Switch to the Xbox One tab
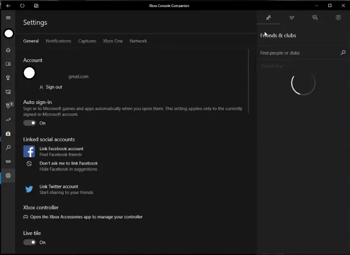This screenshot has height=255, width=350. click(x=113, y=41)
